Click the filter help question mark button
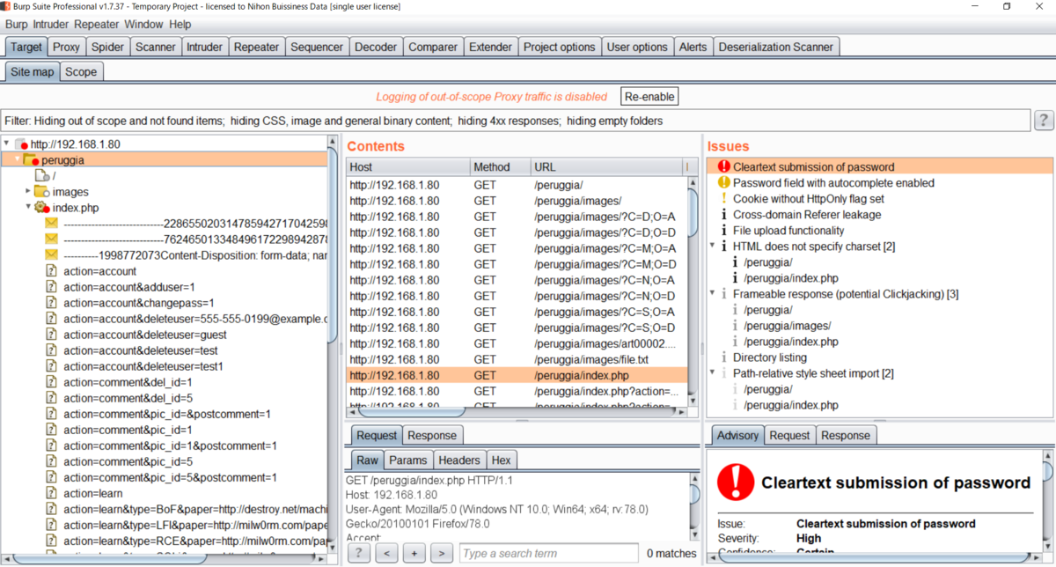Screen dimensions: 1056x567 (x=1044, y=121)
